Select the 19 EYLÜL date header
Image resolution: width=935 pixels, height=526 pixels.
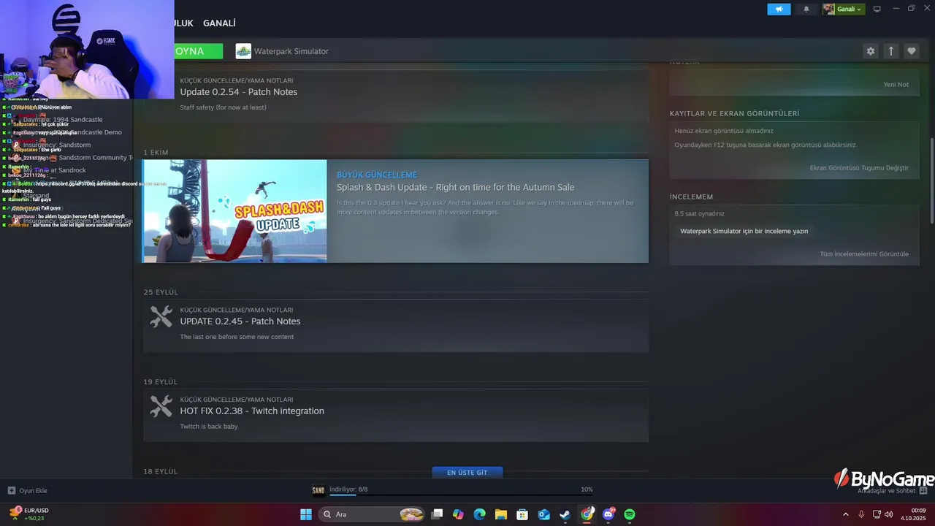pyautogui.click(x=160, y=382)
